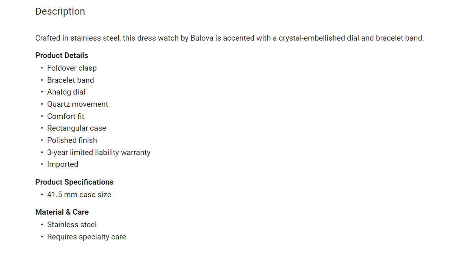Click the Bracelet band list item
The height and width of the screenshot is (254, 460).
coord(70,80)
